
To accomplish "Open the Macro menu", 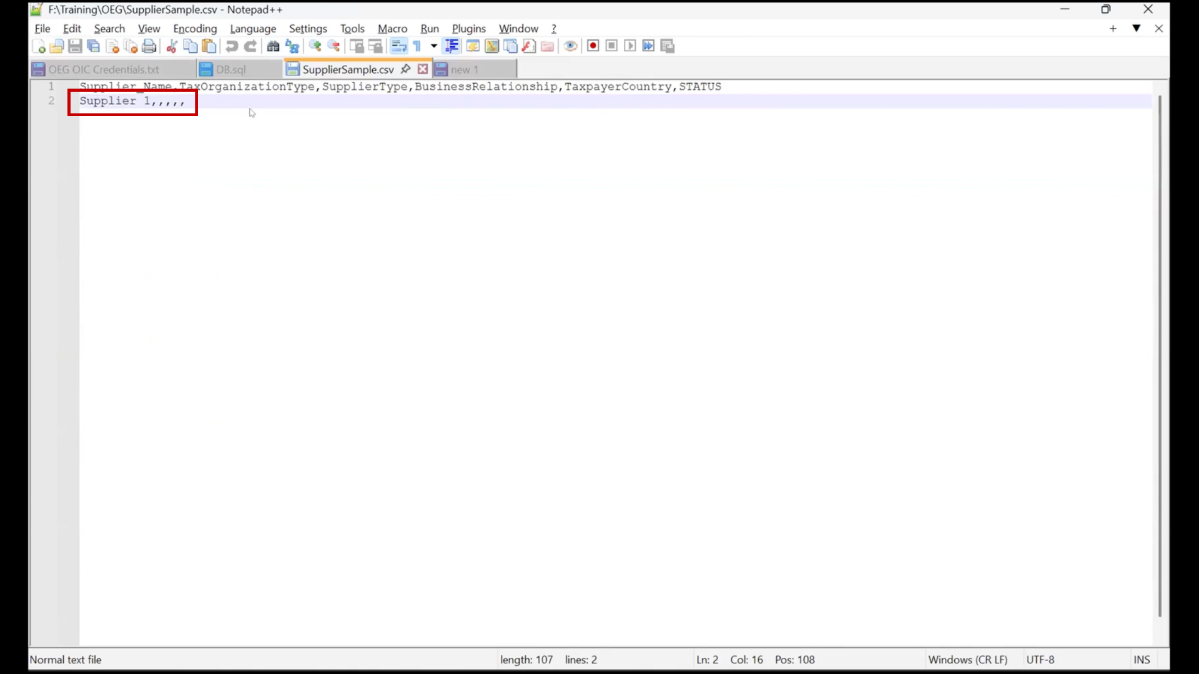I will pyautogui.click(x=392, y=29).
